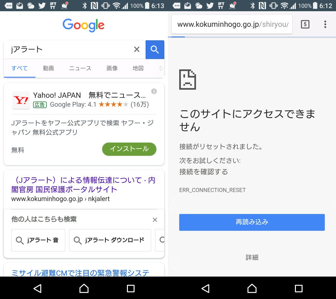Switch to the 画像 tab
The image size is (336, 299).
point(112,68)
